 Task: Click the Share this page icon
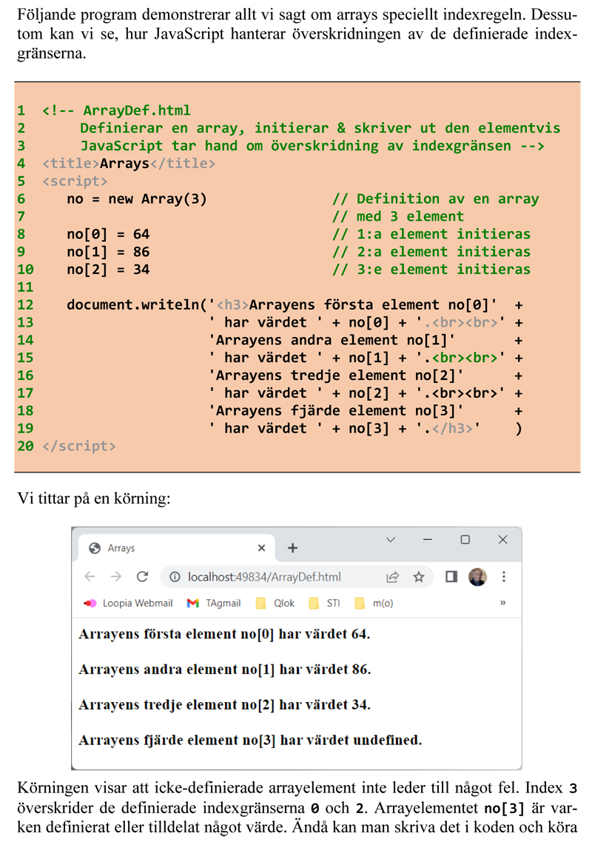(393, 577)
